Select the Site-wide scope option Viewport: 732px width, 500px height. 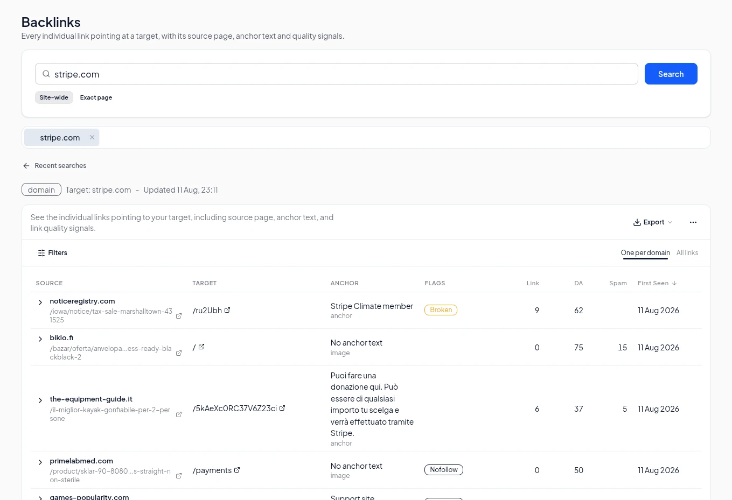click(x=54, y=97)
